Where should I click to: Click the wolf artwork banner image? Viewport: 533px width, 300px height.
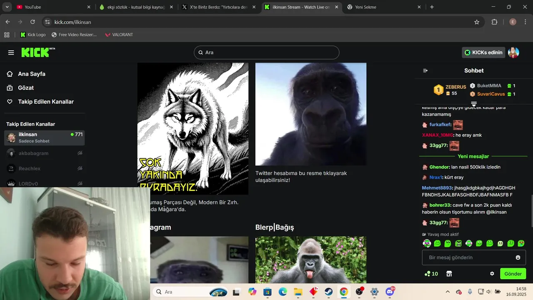coord(193,128)
